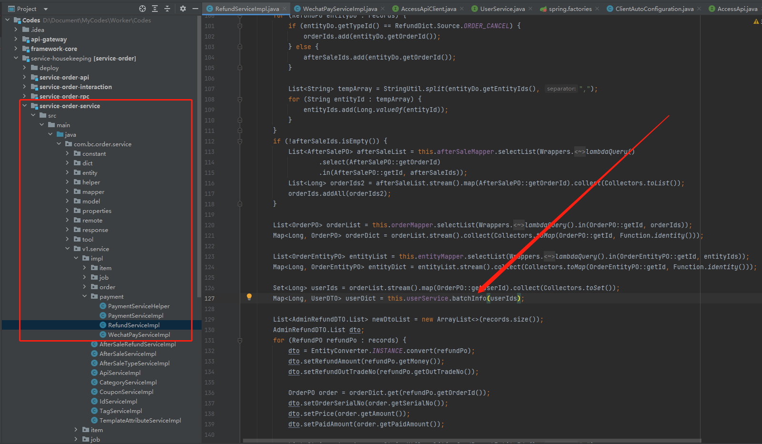
Task: Open WechatPayServiceImpl in project tree
Action: (139, 334)
